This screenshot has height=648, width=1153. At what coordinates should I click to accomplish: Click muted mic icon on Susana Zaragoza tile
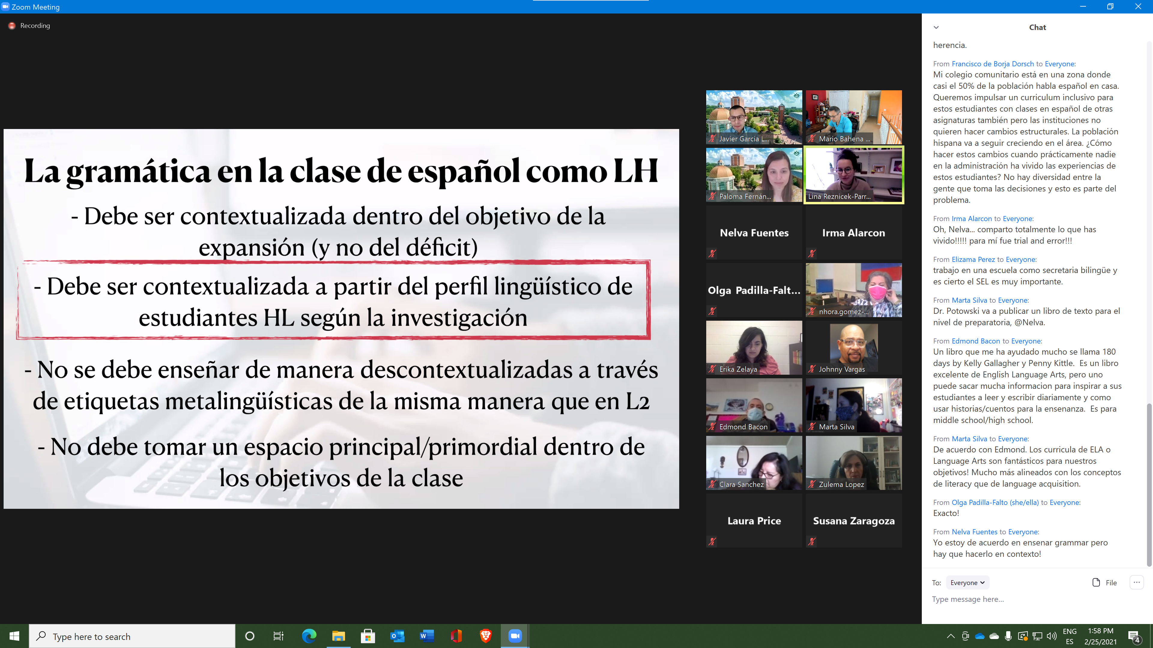(812, 541)
